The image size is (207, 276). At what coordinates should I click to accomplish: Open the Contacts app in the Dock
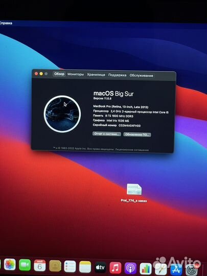55,266
